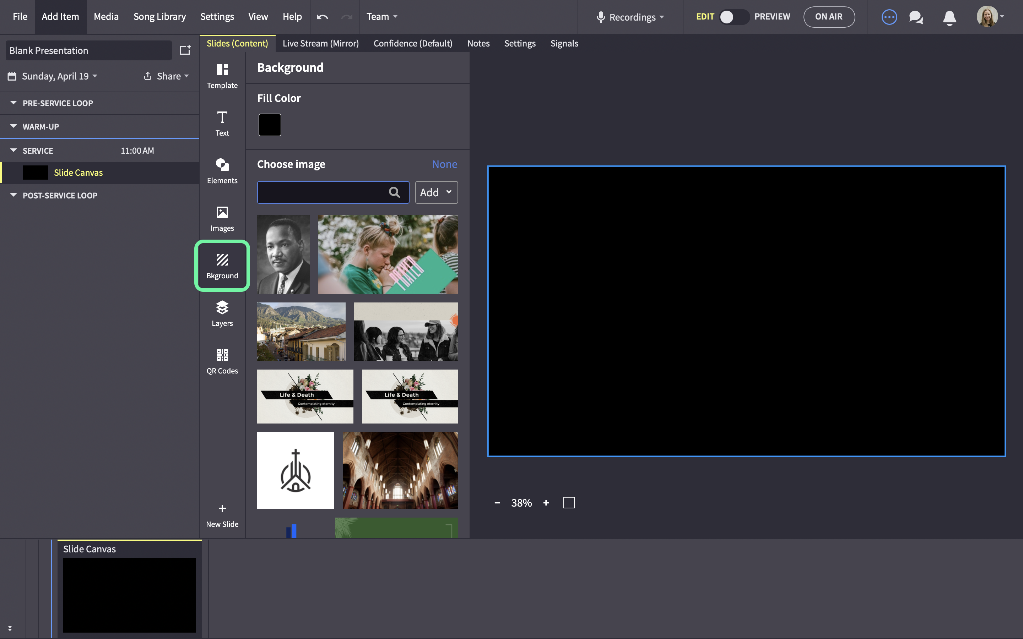Open the chat messages icon
The width and height of the screenshot is (1023, 639).
click(x=916, y=17)
